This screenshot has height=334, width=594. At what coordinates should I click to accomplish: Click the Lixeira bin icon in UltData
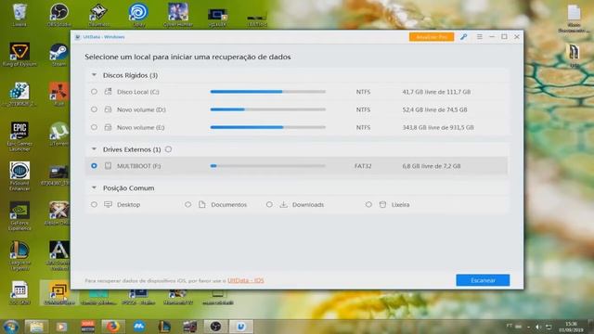[382, 204]
